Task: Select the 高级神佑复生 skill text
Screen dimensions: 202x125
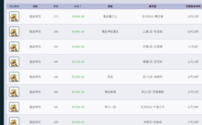Action: (x=110, y=31)
